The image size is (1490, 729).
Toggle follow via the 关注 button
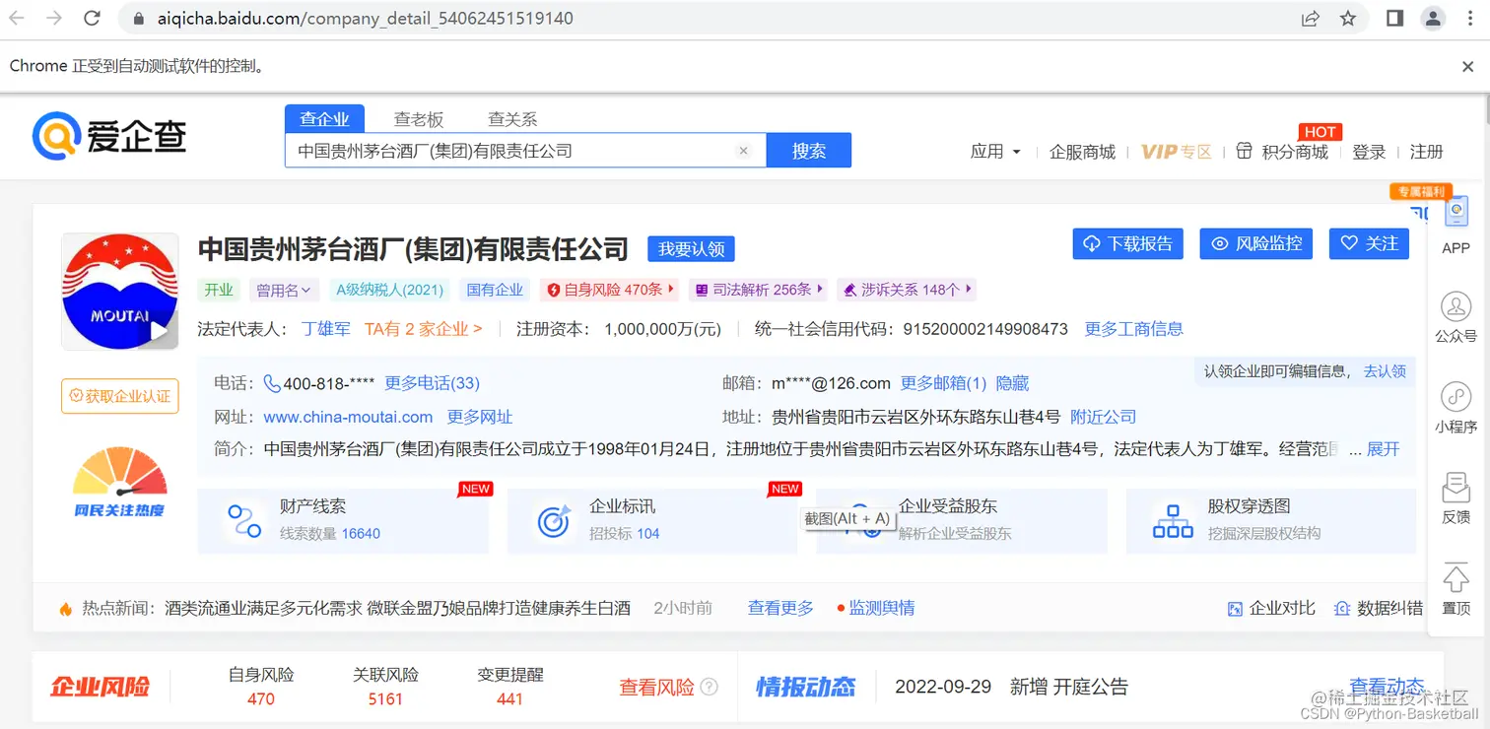pyautogui.click(x=1369, y=243)
